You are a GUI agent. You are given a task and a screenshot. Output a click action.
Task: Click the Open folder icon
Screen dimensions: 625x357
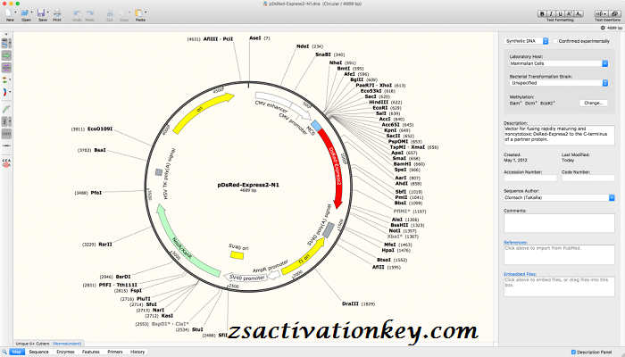pos(25,13)
